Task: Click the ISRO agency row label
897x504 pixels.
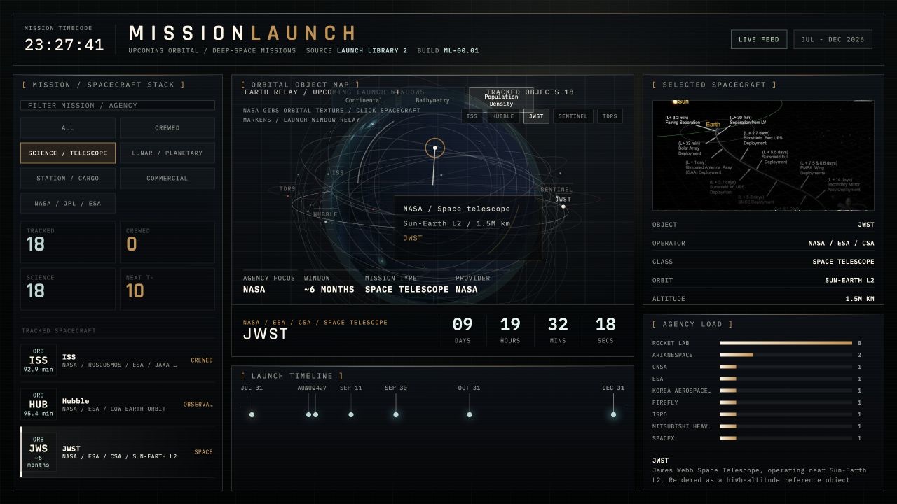Action: coord(659,414)
